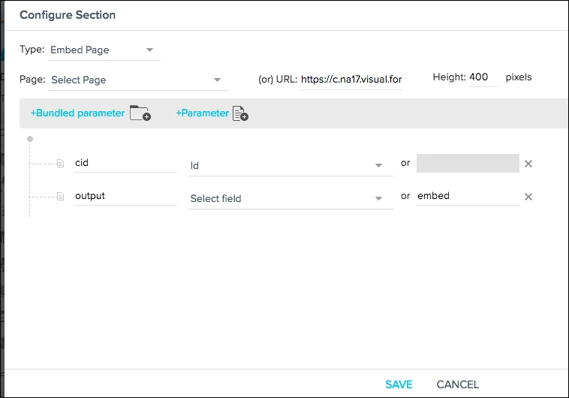Click the add bundled parameter folder icon
Image resolution: width=569 pixels, height=398 pixels.
pyautogui.click(x=140, y=113)
